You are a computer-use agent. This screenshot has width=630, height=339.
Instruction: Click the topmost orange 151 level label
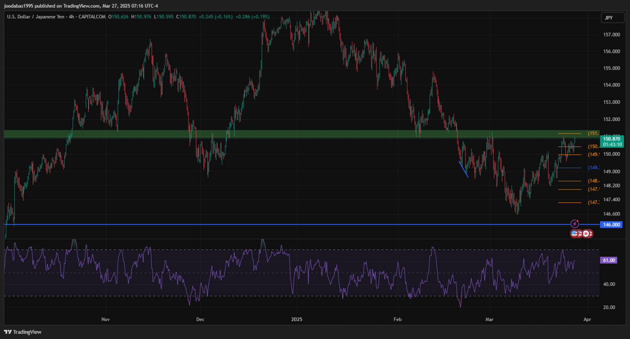(x=593, y=133)
